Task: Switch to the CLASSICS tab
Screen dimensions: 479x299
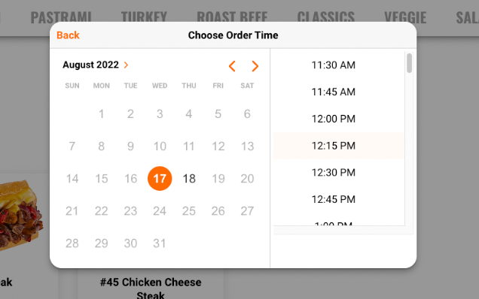Action: (325, 17)
